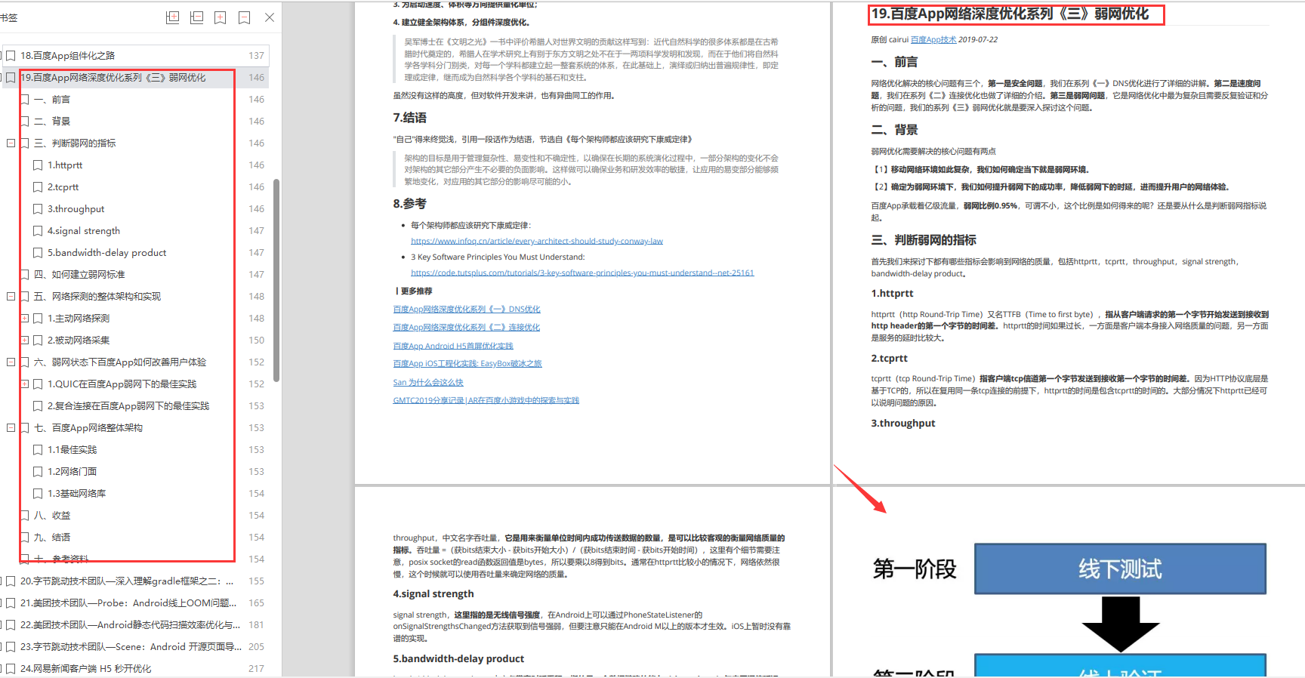Delete the bookmark using the minus bookmark icon
1305x678 pixels.
pos(245,17)
